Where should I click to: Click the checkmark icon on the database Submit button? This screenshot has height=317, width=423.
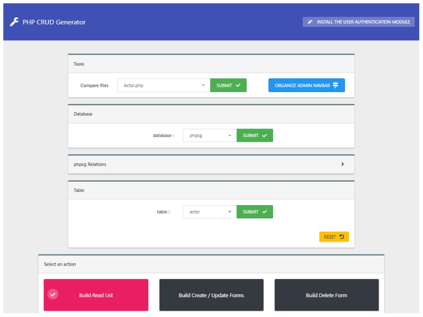point(263,135)
